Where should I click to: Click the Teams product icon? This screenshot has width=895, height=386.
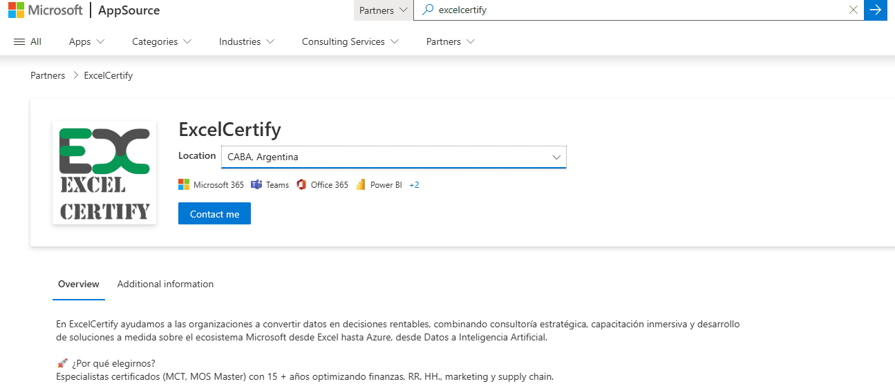(x=256, y=185)
